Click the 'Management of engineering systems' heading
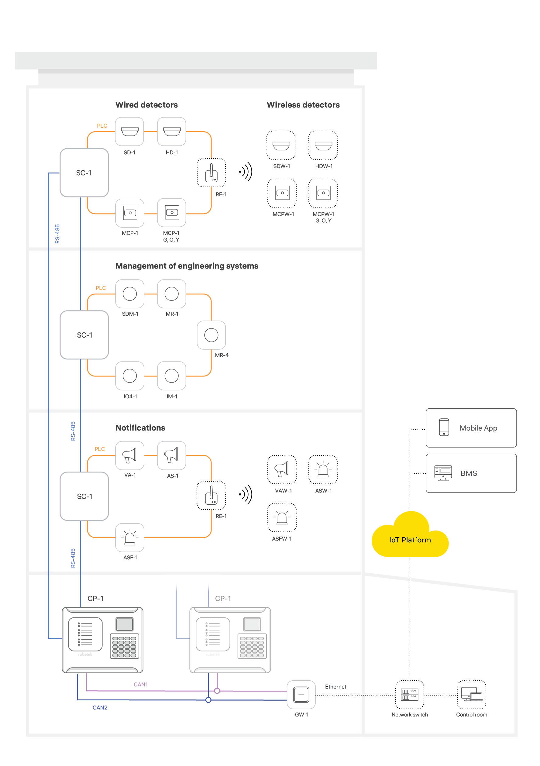The height and width of the screenshot is (766, 540). coord(187,266)
